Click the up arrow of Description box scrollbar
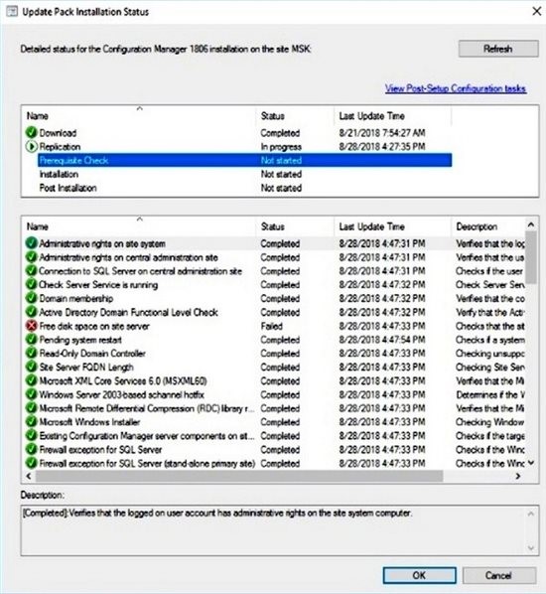546x594 pixels. pos(531,514)
